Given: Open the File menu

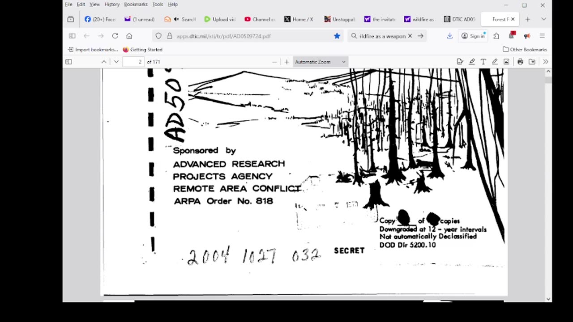Looking at the screenshot, I should pyautogui.click(x=68, y=4).
